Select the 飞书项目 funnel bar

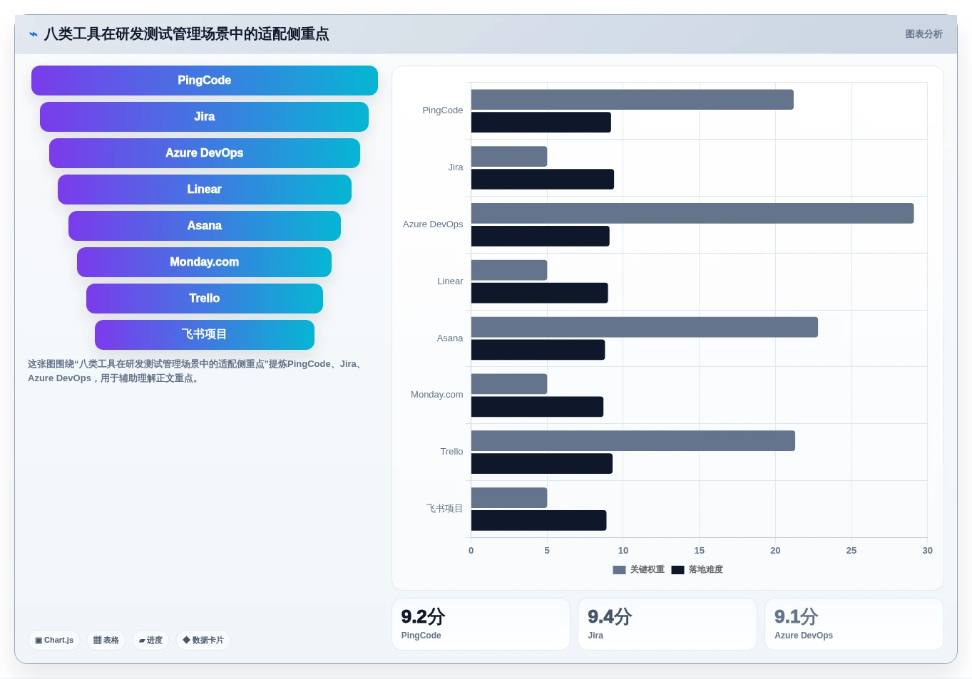tap(205, 335)
